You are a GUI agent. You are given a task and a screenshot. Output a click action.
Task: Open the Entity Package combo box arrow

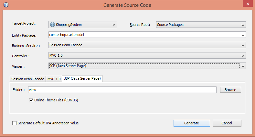tap(243, 35)
